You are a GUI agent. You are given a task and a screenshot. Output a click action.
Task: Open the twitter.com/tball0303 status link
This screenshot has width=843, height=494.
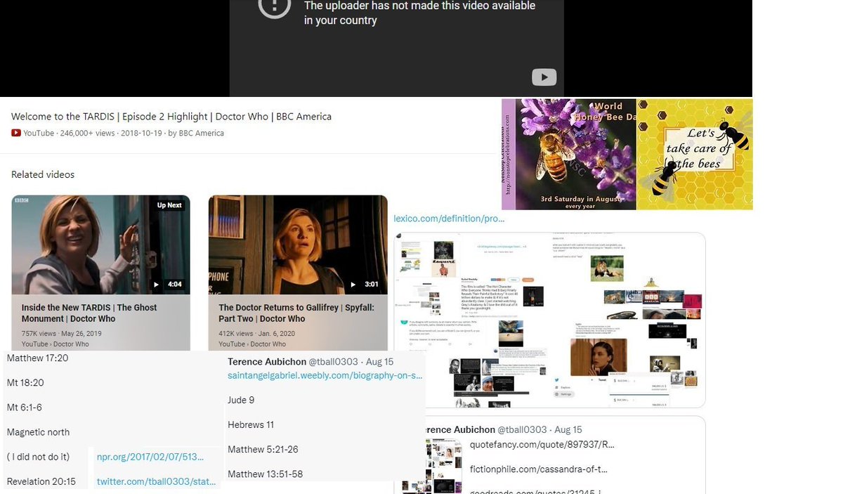coord(156,481)
